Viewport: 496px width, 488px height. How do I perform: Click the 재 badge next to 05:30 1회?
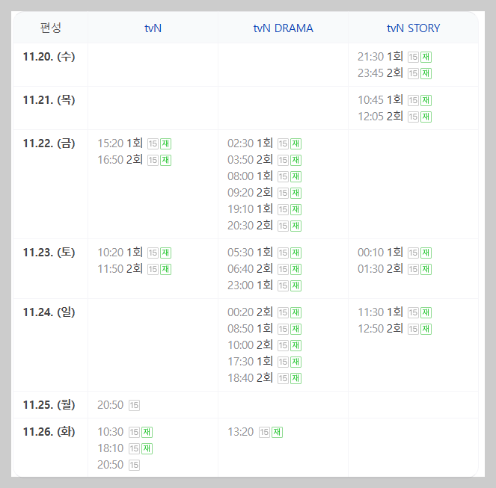coord(296,253)
